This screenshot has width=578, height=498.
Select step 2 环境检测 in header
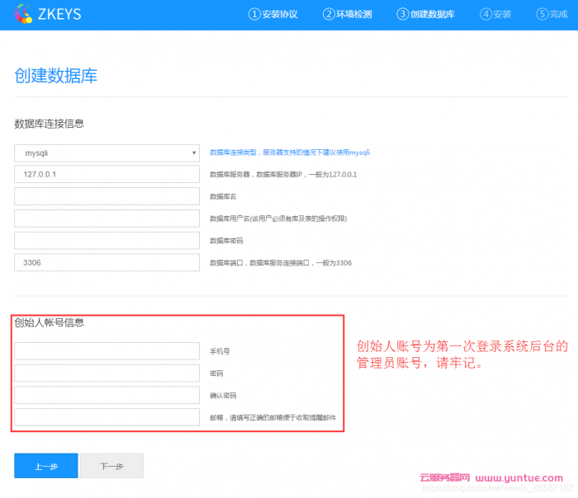(348, 14)
